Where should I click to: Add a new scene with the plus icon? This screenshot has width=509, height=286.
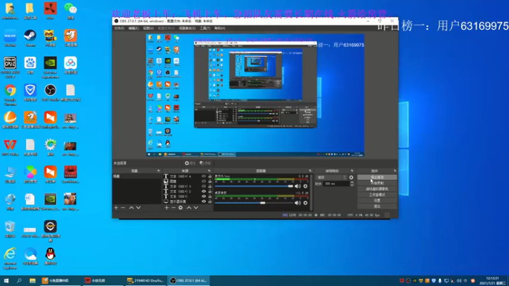pyautogui.click(x=116, y=208)
